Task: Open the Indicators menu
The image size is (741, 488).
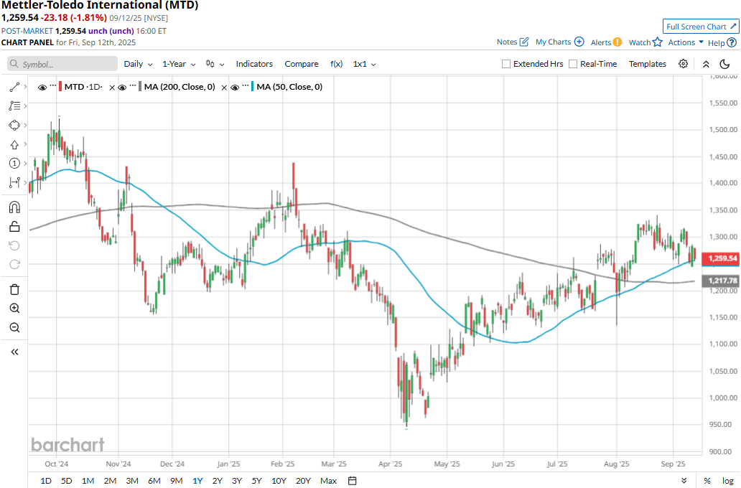Action: click(x=254, y=64)
